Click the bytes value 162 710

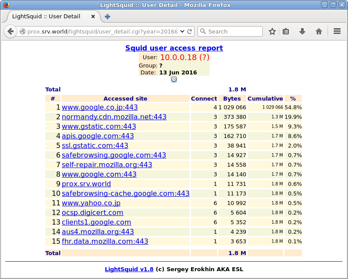(x=235, y=136)
